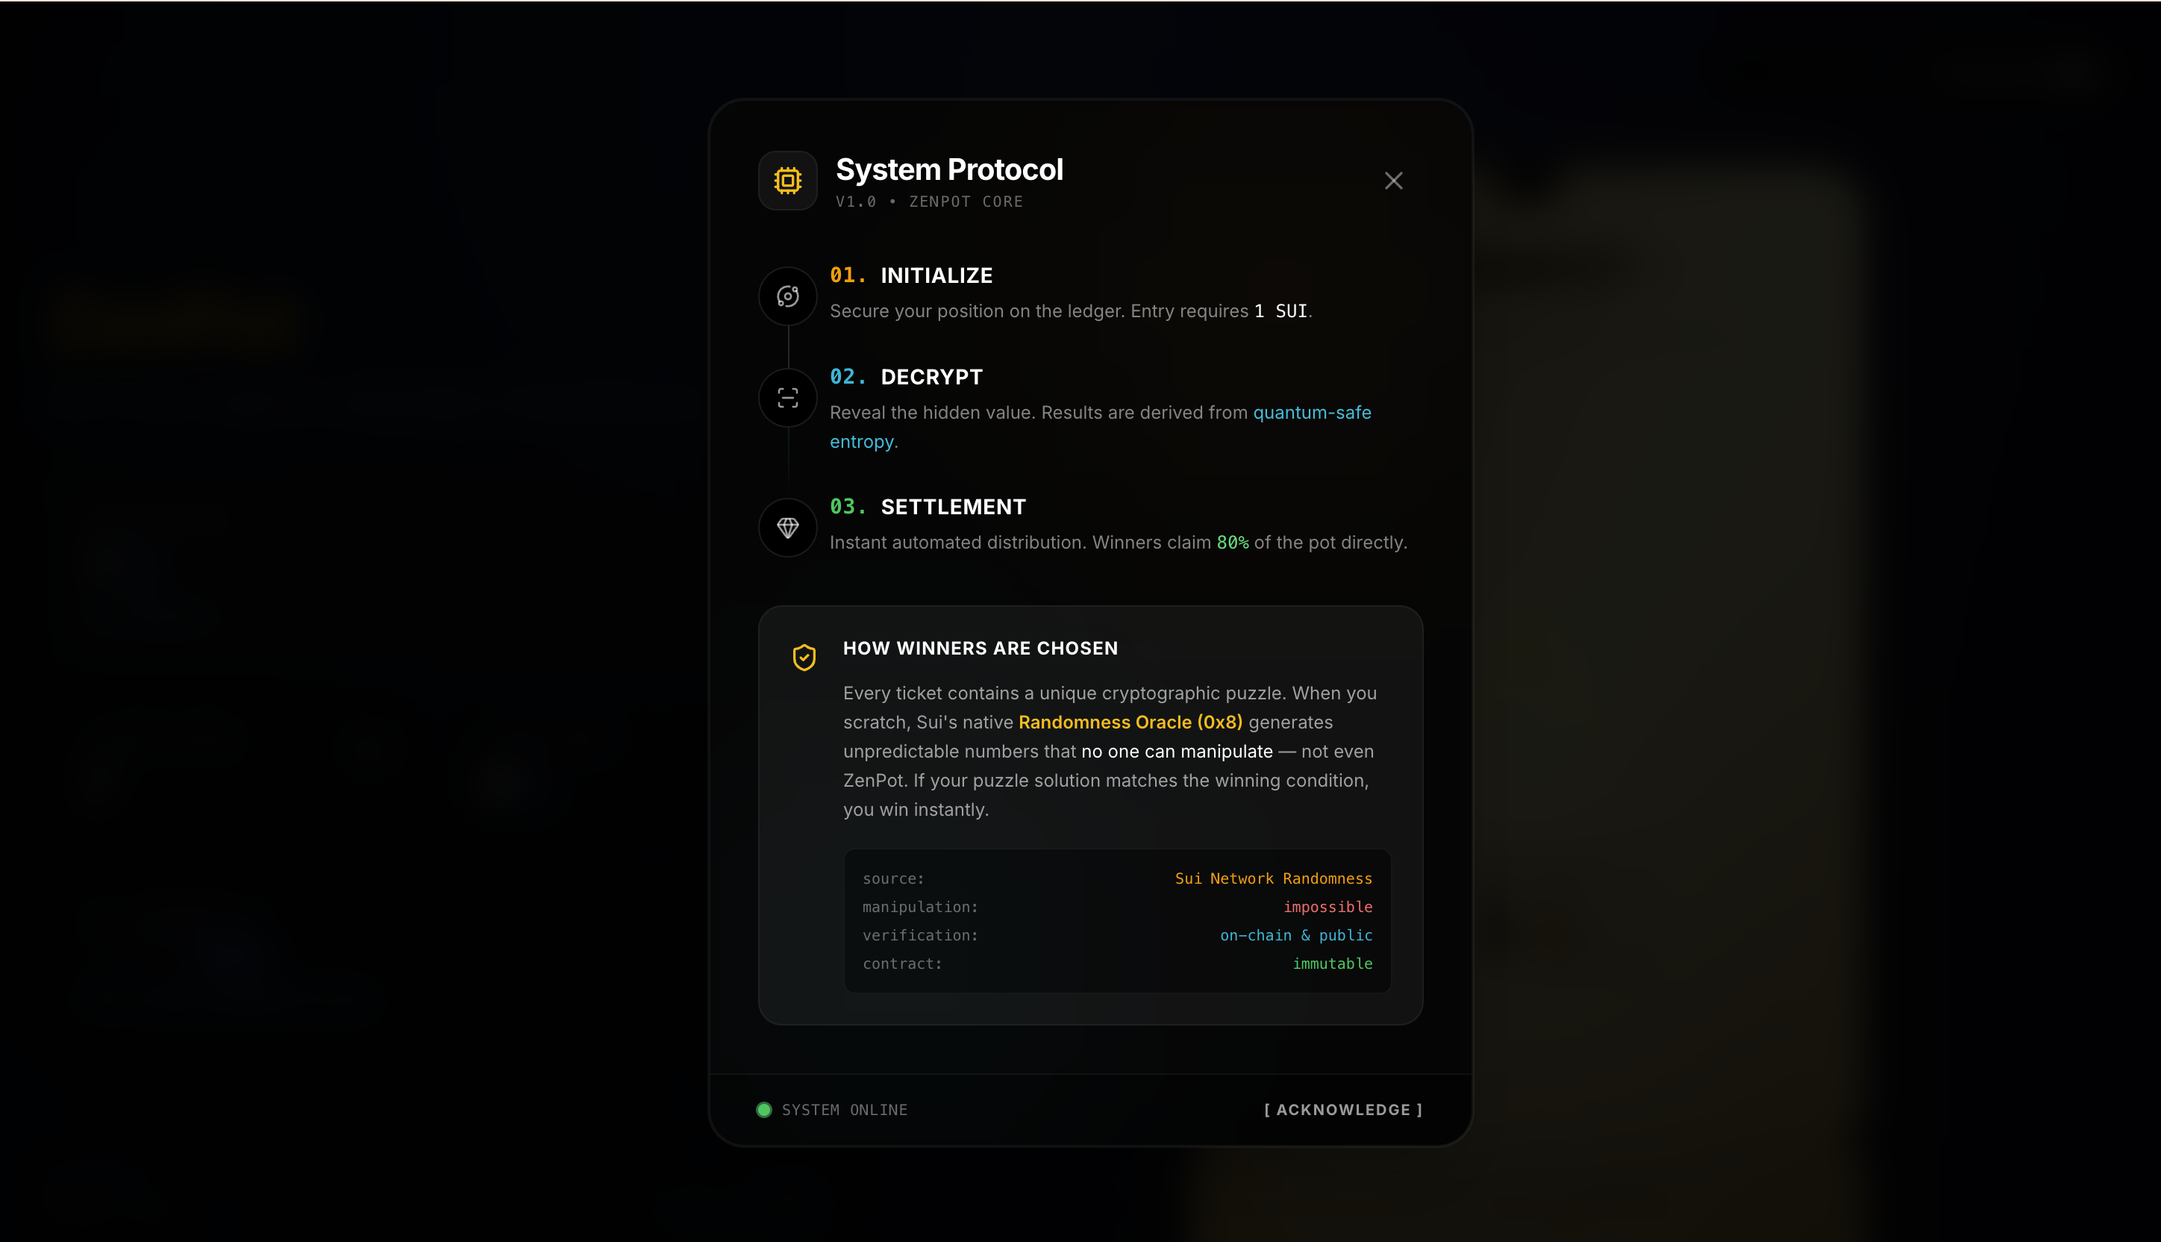The image size is (2161, 1242).
Task: Click the 80% pot share text under SETTLEMENT
Action: click(x=1231, y=542)
